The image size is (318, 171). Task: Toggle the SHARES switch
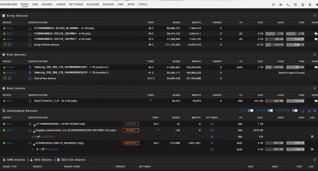click(270, 110)
